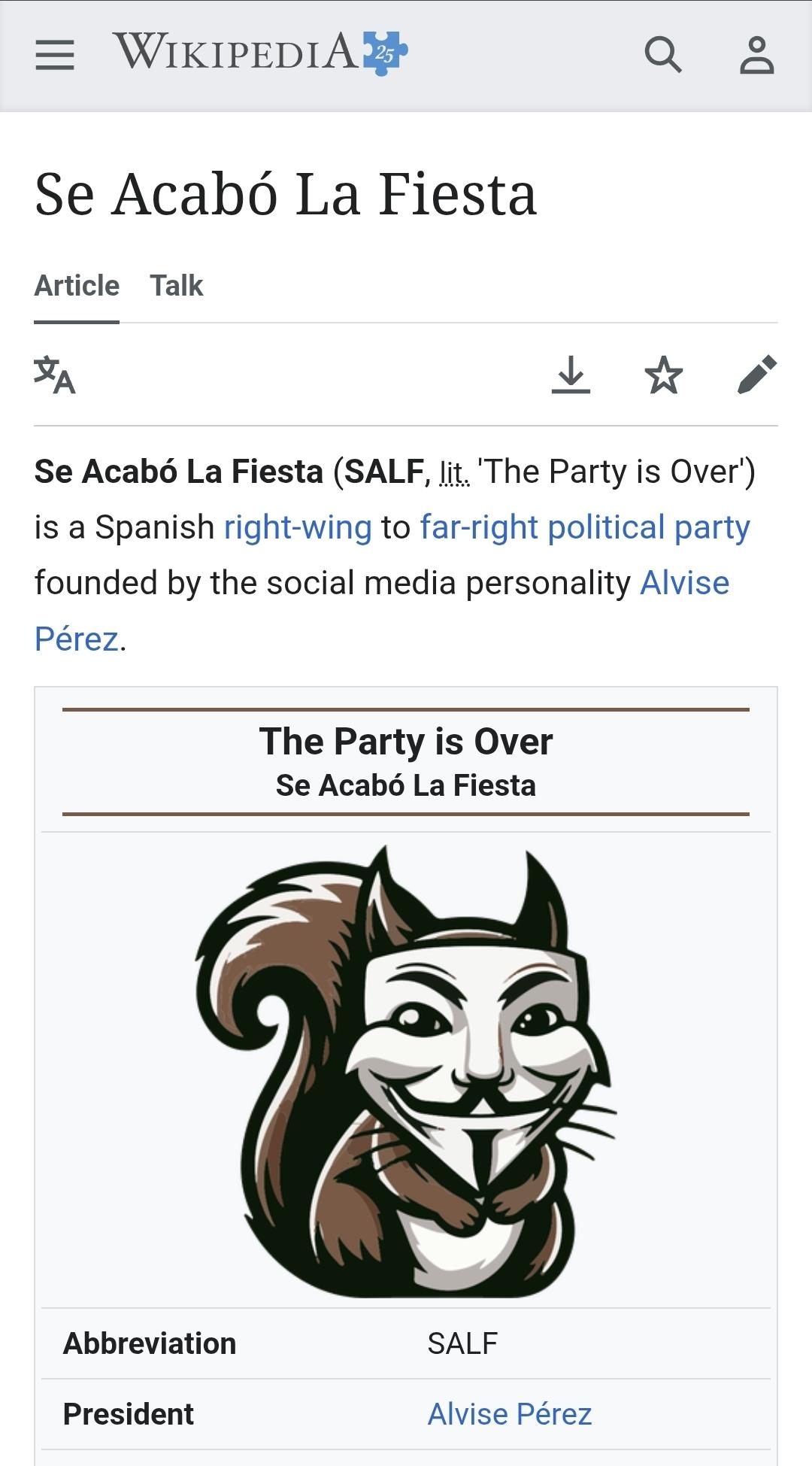Open the language translation icon
This screenshot has height=1466, width=812.
click(x=55, y=375)
